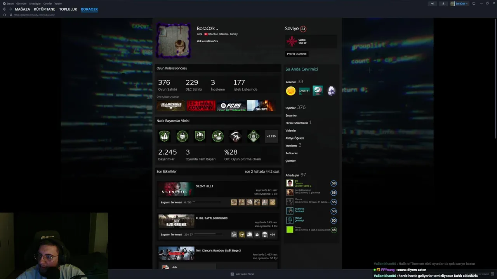Open Tom Clancy's Rainbow Six Siege X link
Viewport: 497px width, 279px height.
(x=218, y=250)
